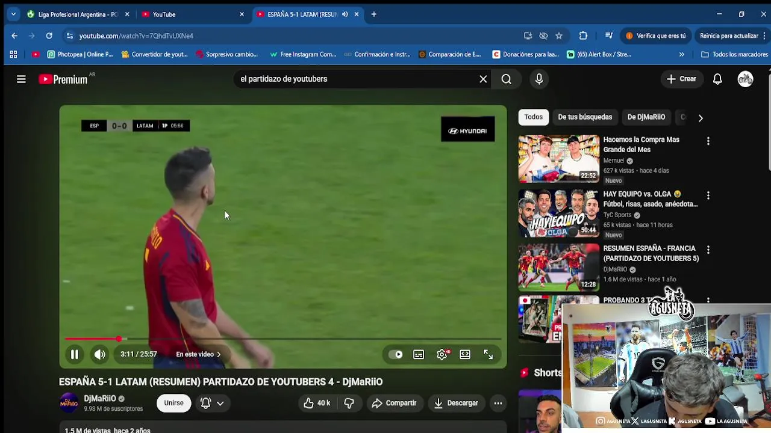
Task: Open the YouTube notifications bell
Action: click(x=717, y=79)
